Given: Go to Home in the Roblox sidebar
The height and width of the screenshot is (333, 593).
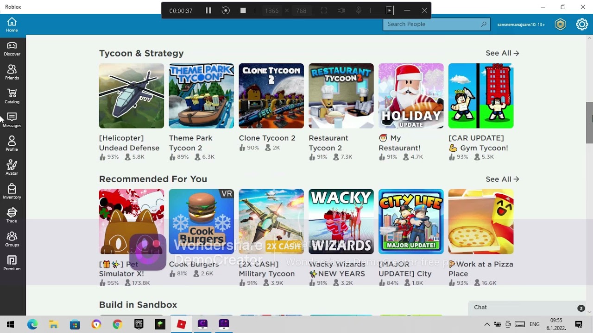Looking at the screenshot, I should [x=12, y=25].
